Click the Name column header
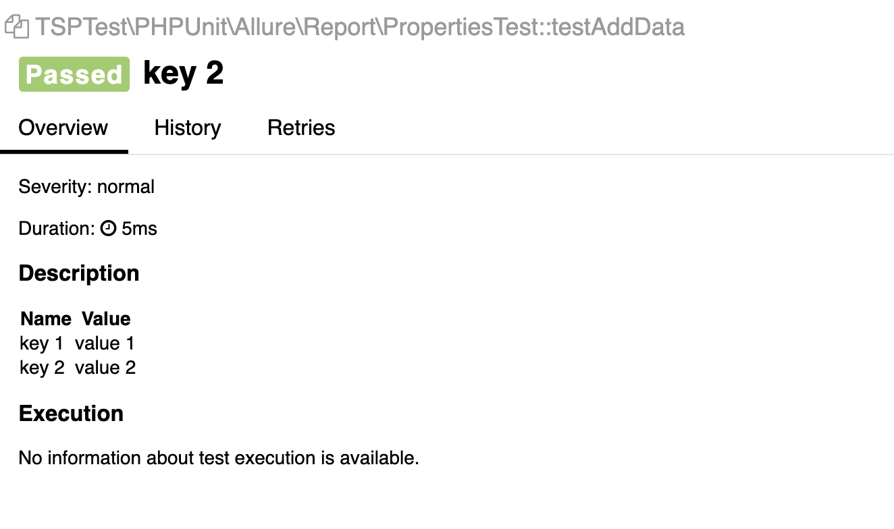 tap(46, 318)
